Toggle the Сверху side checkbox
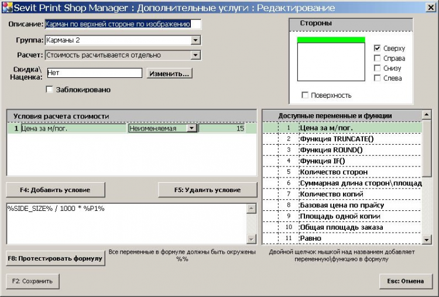Screen dimensions: 439x297 tap(377, 48)
